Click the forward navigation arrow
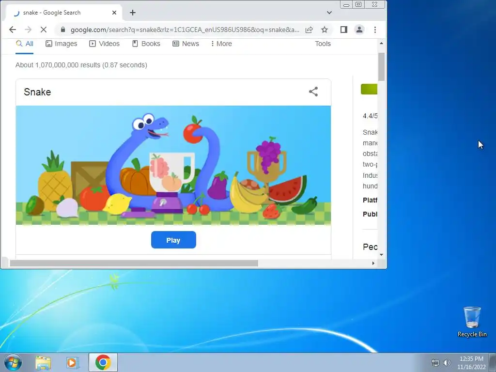Image resolution: width=496 pixels, height=372 pixels. click(28, 30)
